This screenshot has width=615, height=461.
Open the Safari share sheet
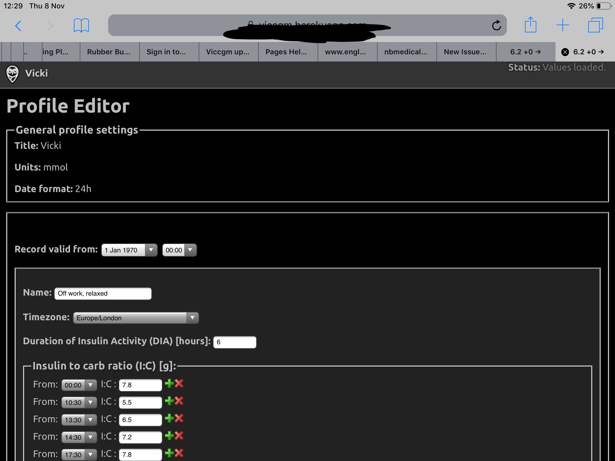(531, 25)
